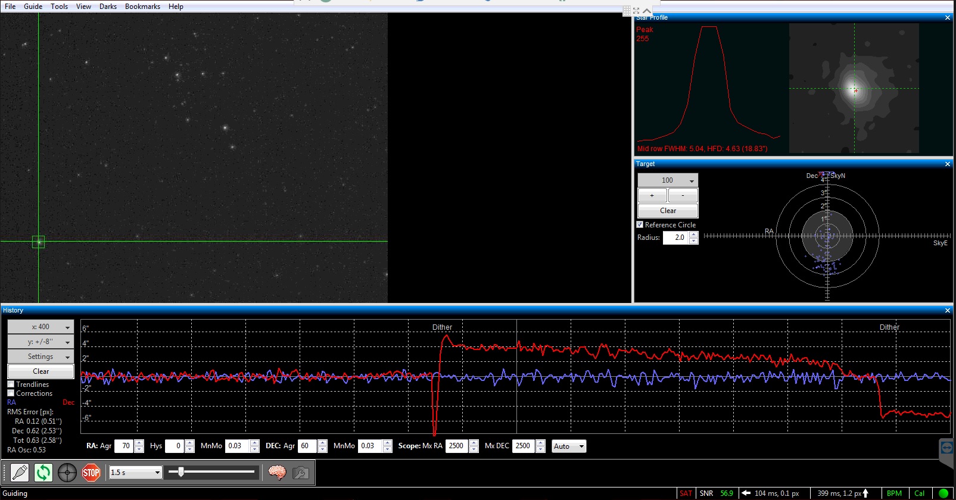
Task: Click the RA Agr input field
Action: [125, 446]
